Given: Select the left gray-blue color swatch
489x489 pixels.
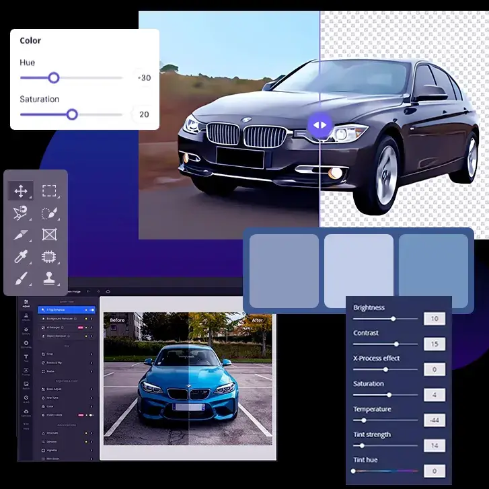Looking at the screenshot, I should [284, 271].
